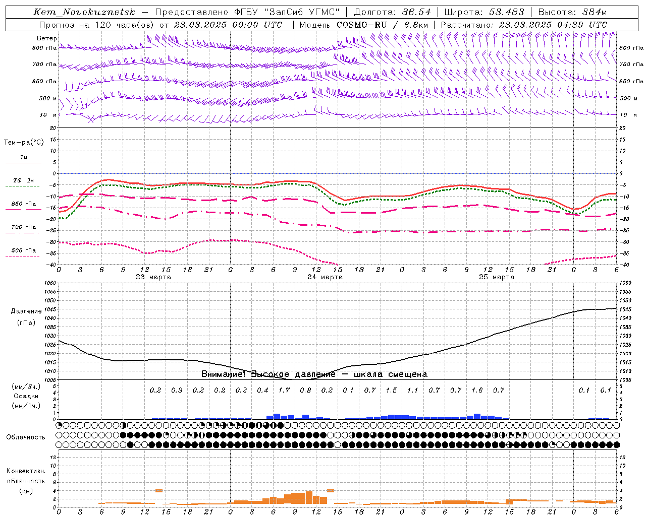Click the '24 марта' date label
The height and width of the screenshot is (516, 646).
coord(325,277)
